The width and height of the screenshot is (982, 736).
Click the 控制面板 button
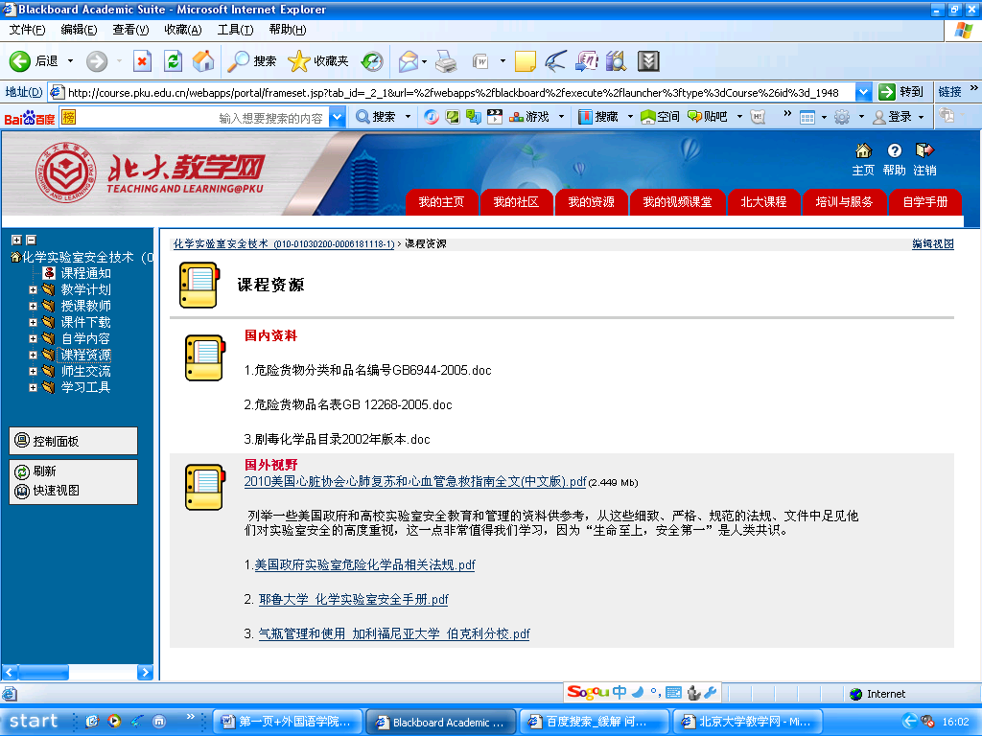tap(73, 442)
